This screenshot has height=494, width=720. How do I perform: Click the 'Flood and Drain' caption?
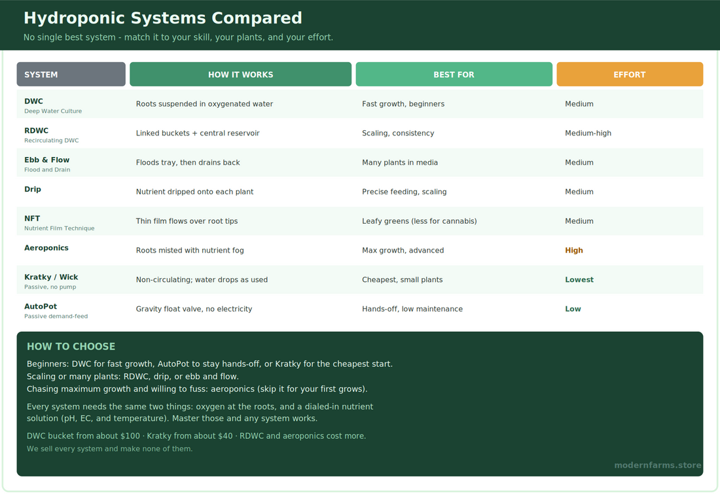47,170
